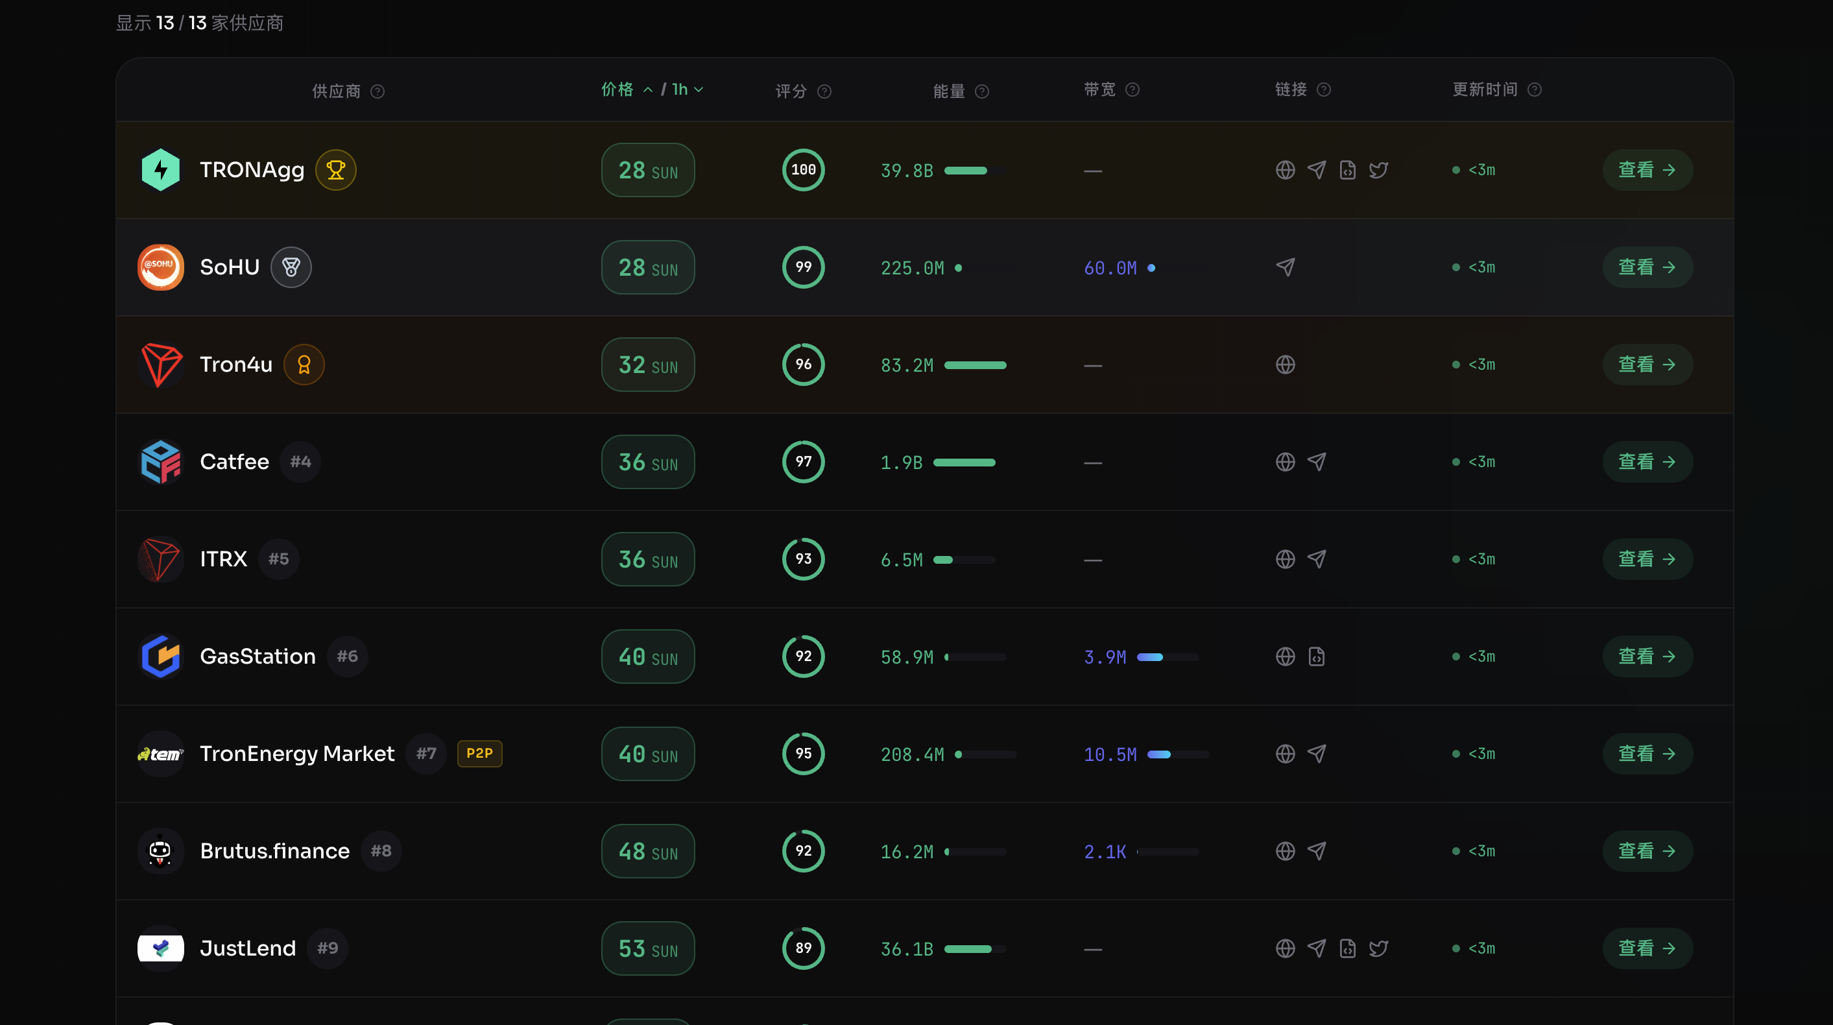The width and height of the screenshot is (1833, 1025).
Task: Sort by 评分 column header
Action: 791,91
